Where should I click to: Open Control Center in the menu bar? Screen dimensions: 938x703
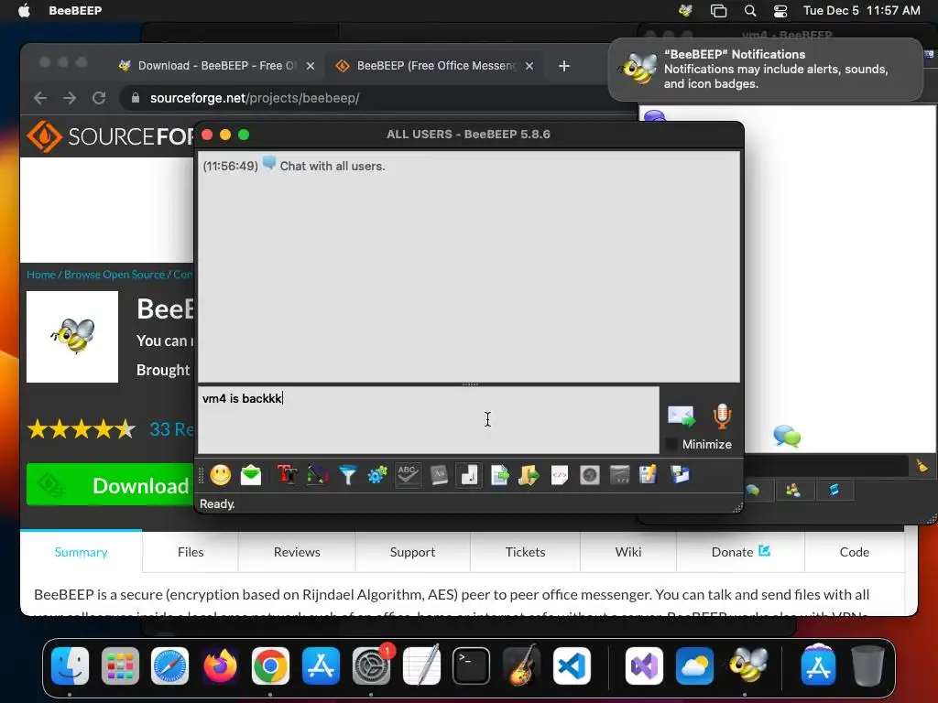pyautogui.click(x=780, y=10)
